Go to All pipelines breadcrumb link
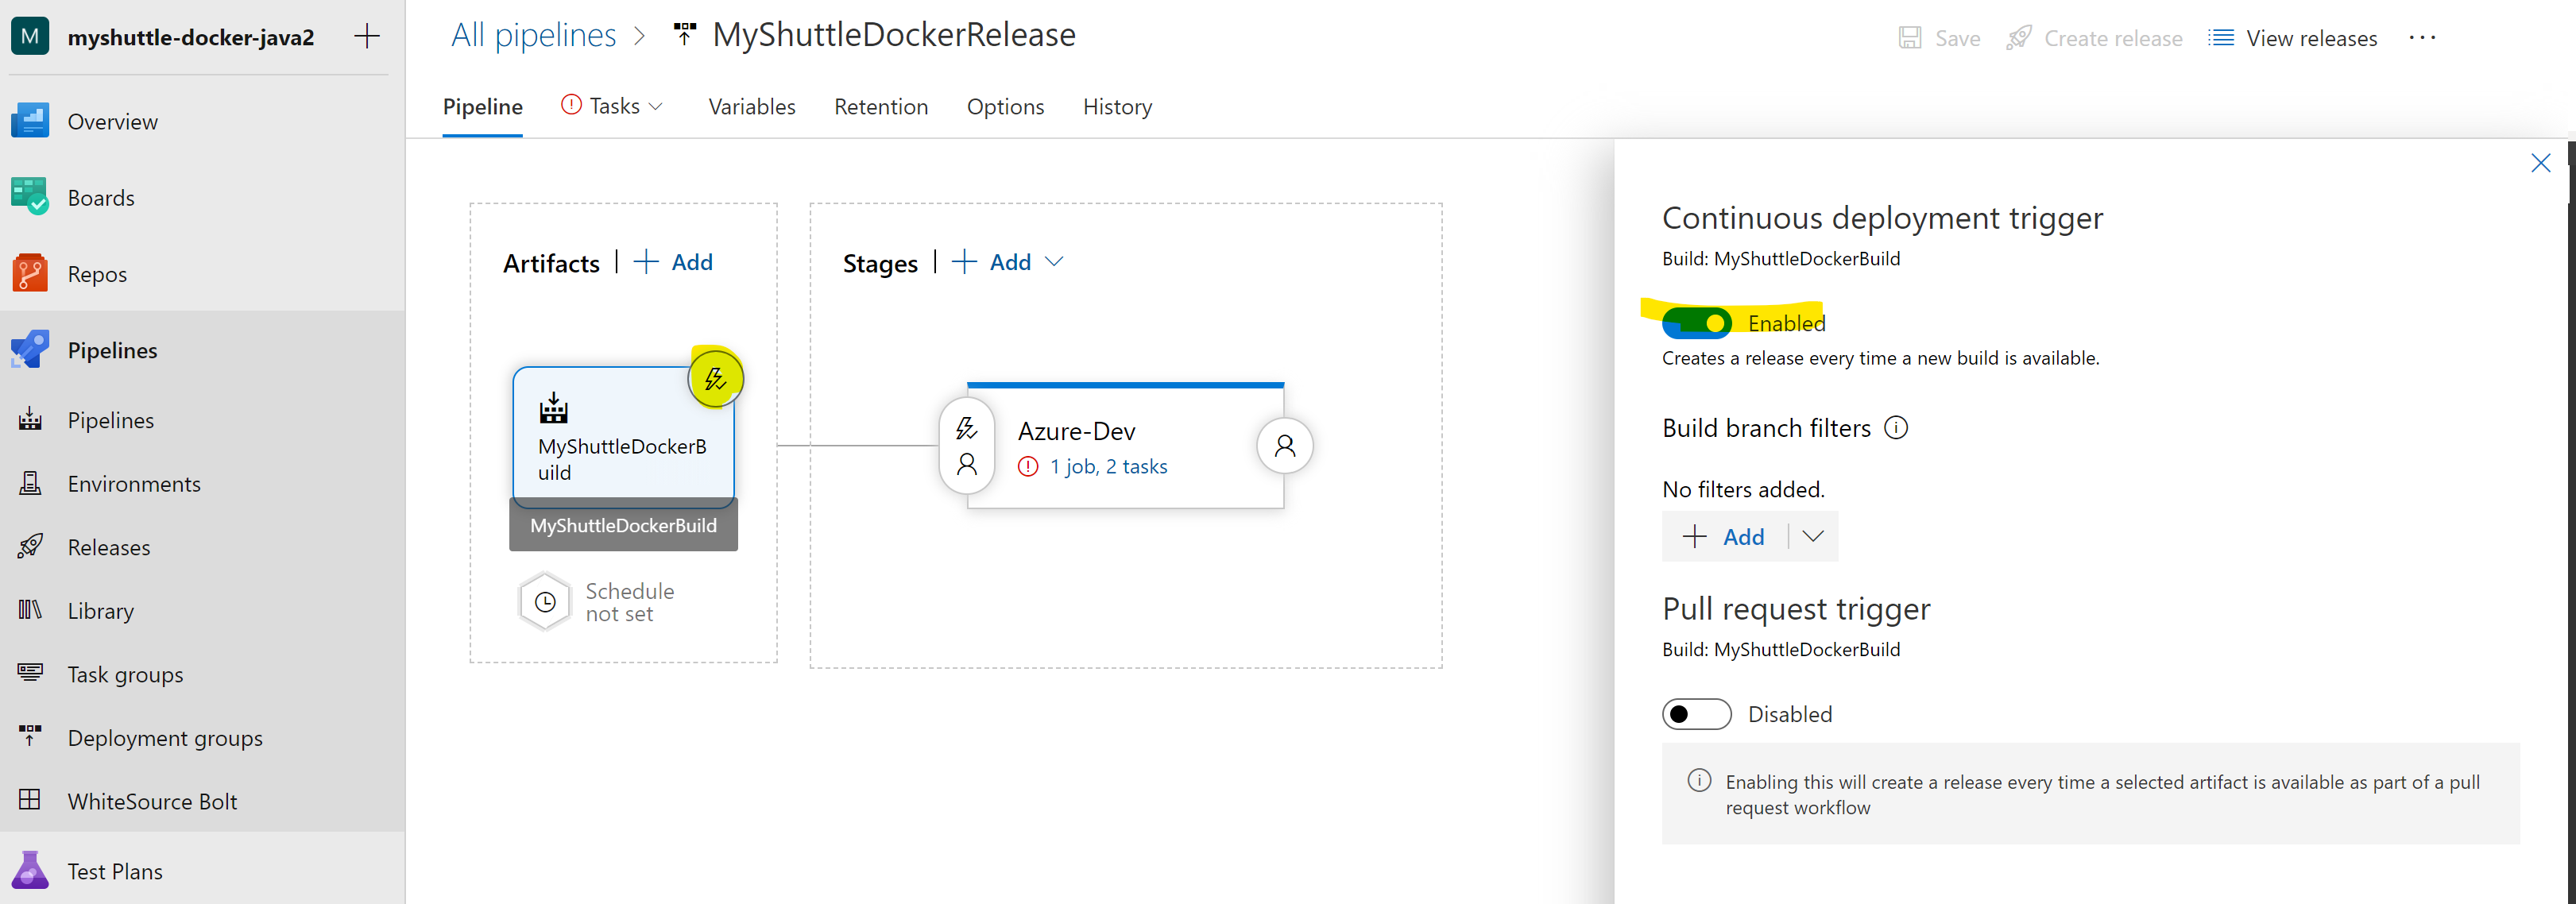 533,35
